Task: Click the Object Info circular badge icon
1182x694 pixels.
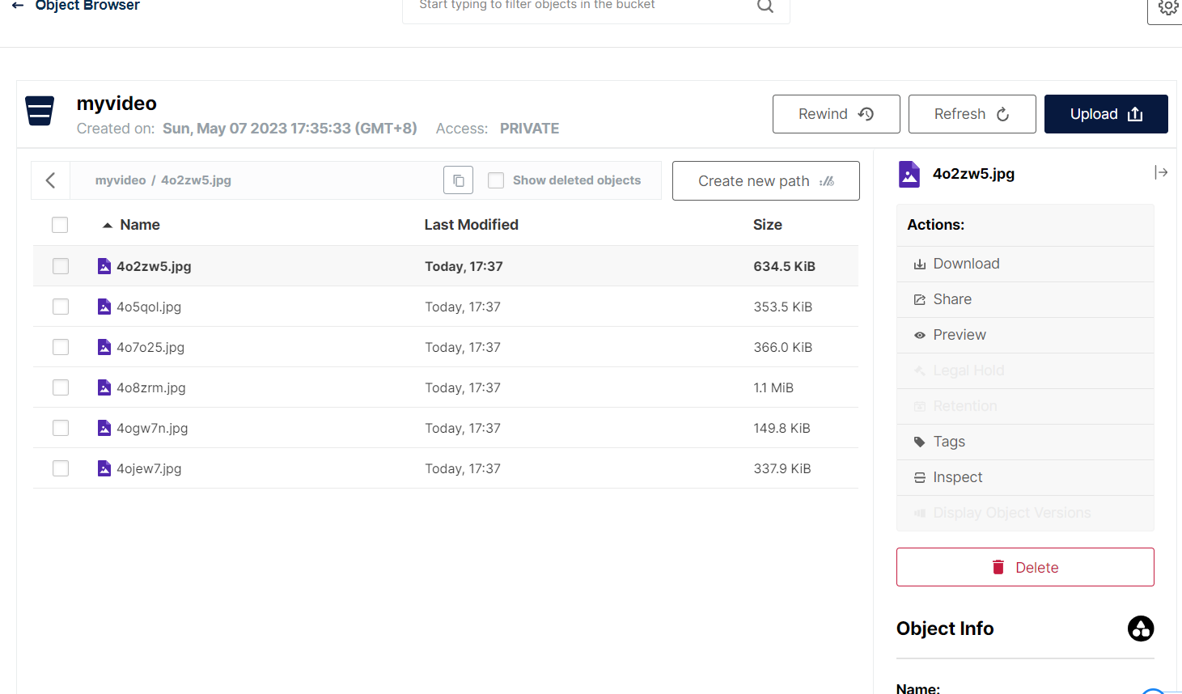Action: (1141, 628)
